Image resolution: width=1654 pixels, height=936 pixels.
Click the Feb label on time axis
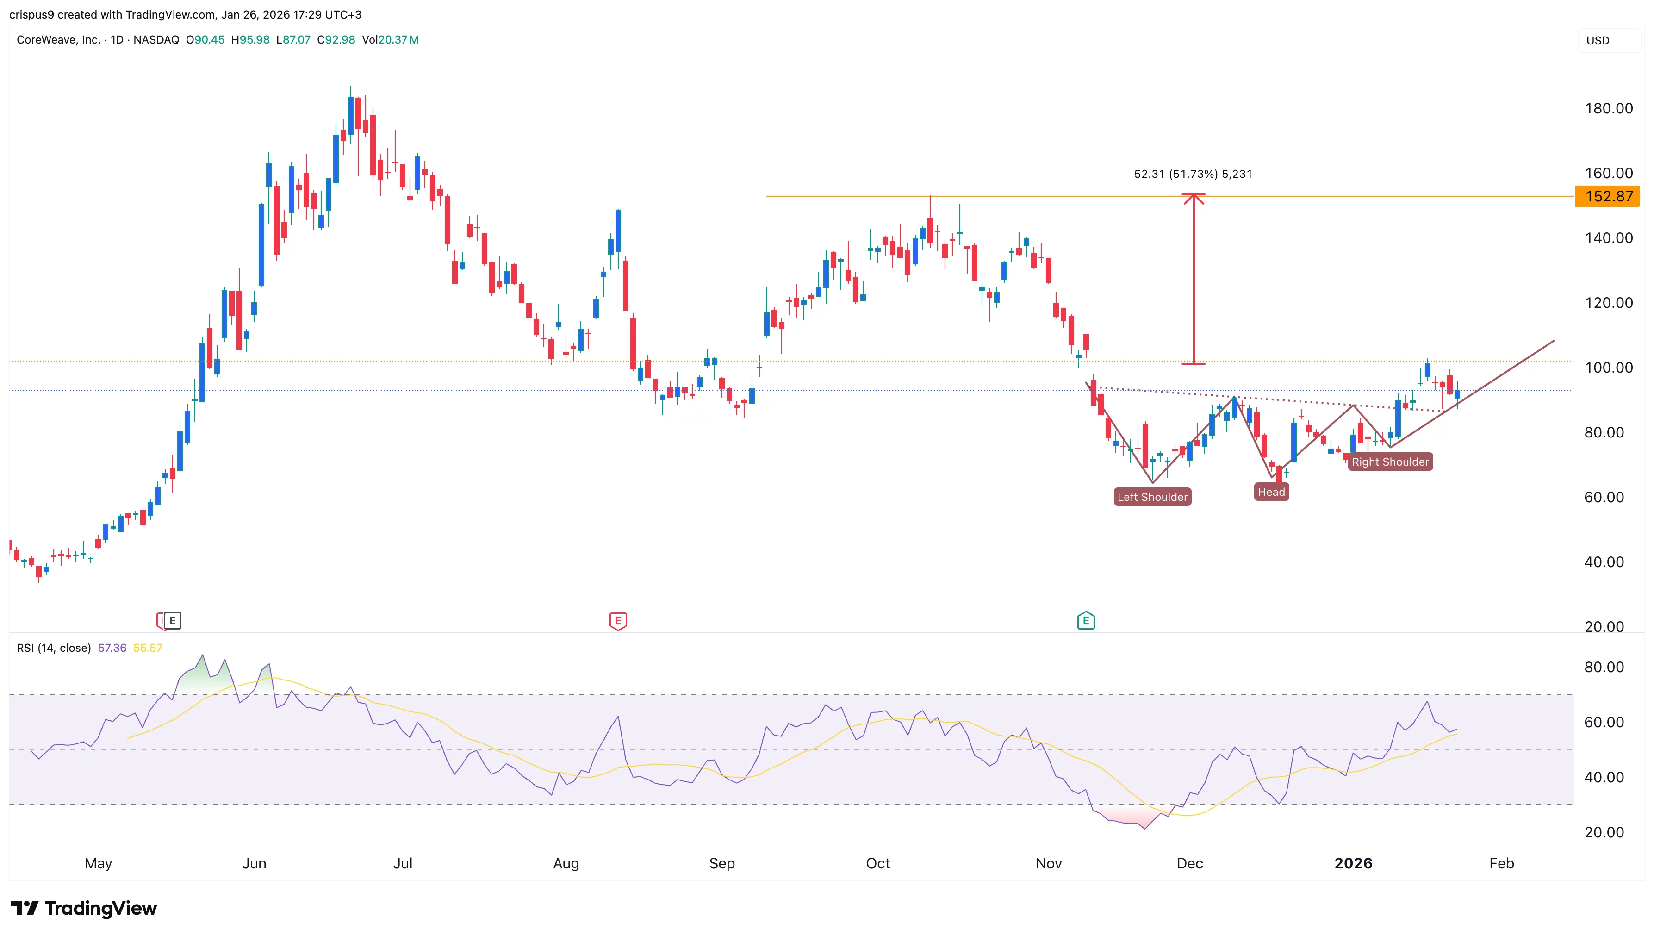(x=1501, y=863)
